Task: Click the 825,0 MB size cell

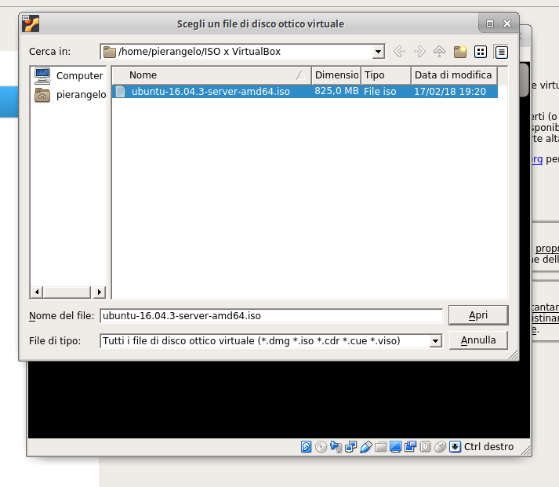Action: [336, 91]
